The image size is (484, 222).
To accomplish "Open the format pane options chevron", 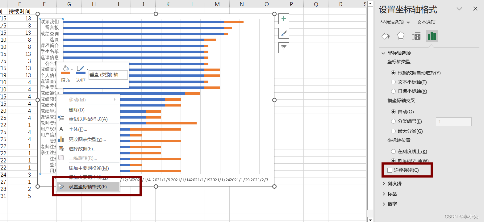I will [x=459, y=9].
